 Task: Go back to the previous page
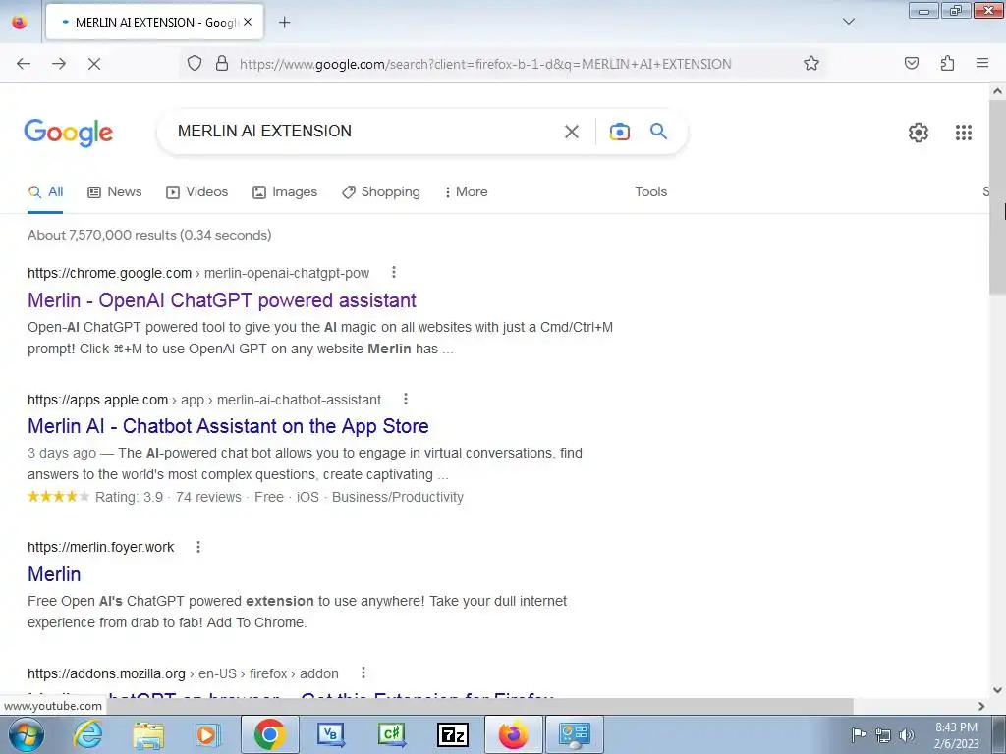click(x=24, y=64)
